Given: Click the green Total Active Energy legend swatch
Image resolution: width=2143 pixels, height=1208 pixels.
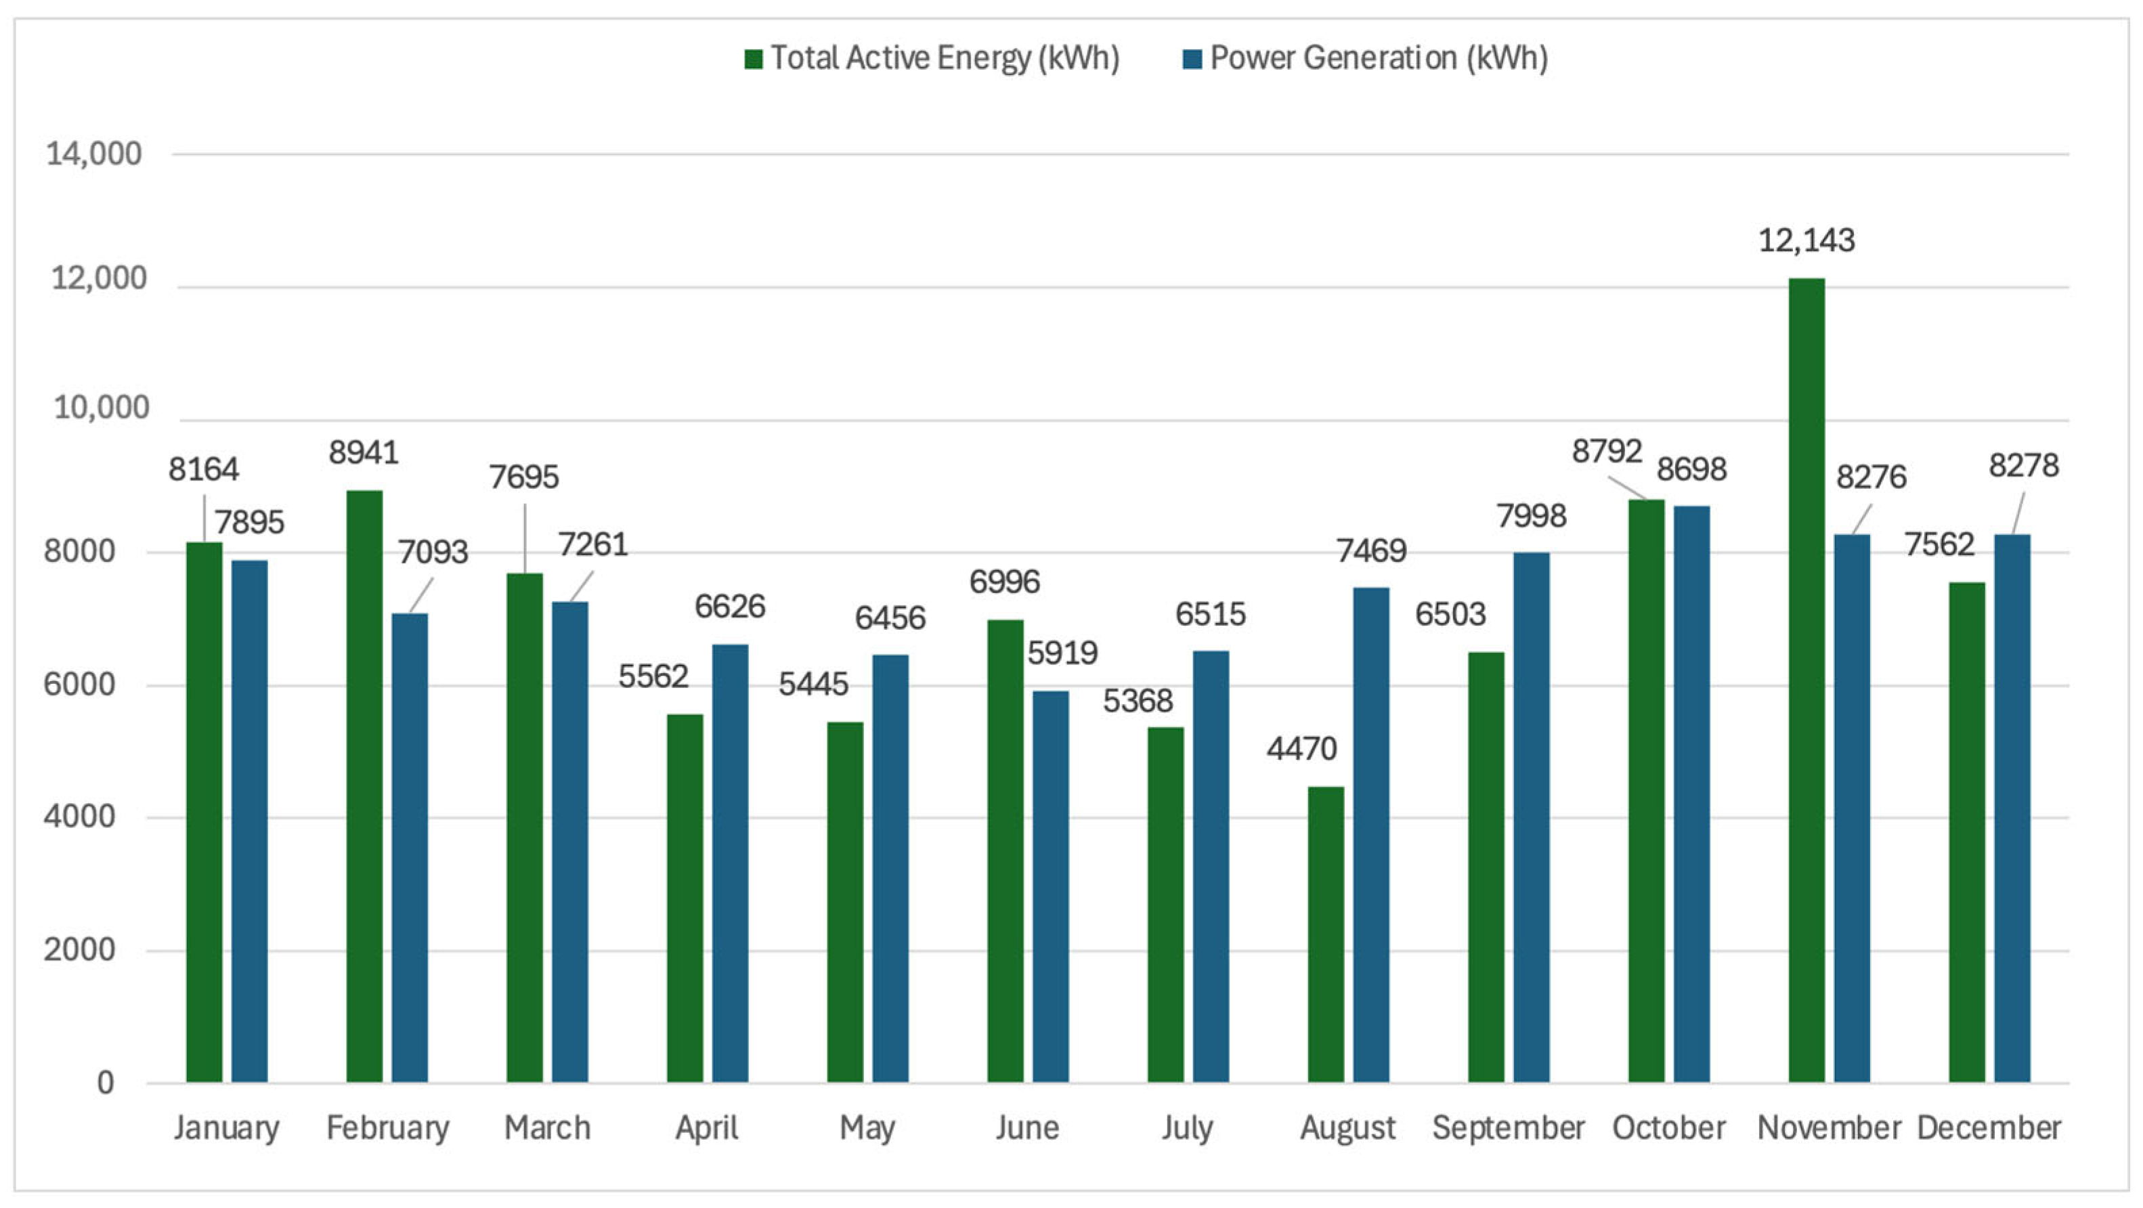Looking at the screenshot, I should pyautogui.click(x=754, y=59).
